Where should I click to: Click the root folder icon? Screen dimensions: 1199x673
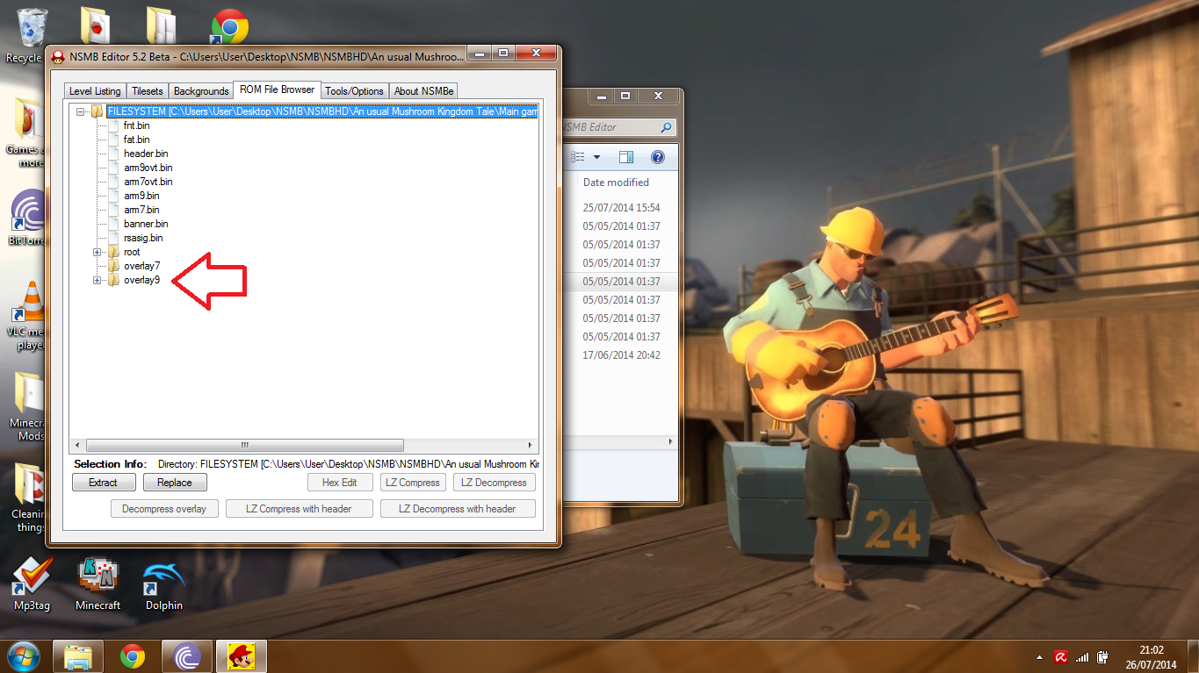click(x=113, y=252)
